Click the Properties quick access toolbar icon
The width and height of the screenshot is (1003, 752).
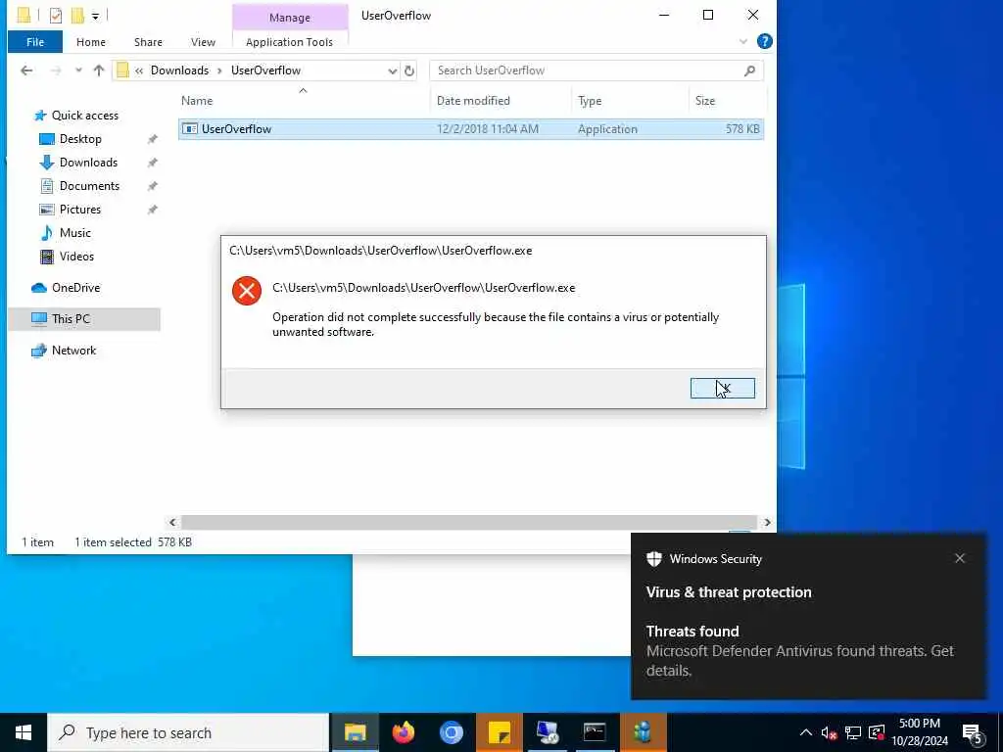click(56, 15)
